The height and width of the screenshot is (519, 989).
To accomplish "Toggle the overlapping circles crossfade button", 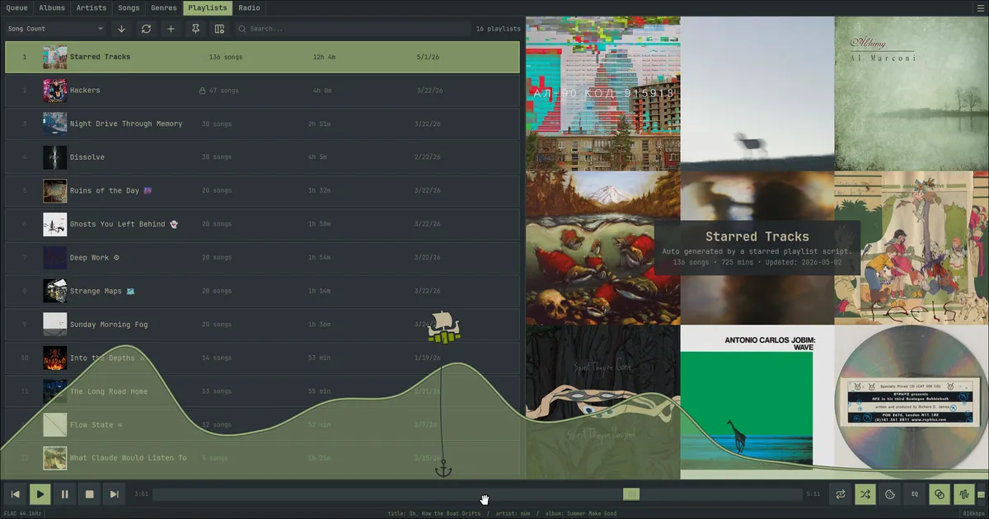I will (938, 494).
